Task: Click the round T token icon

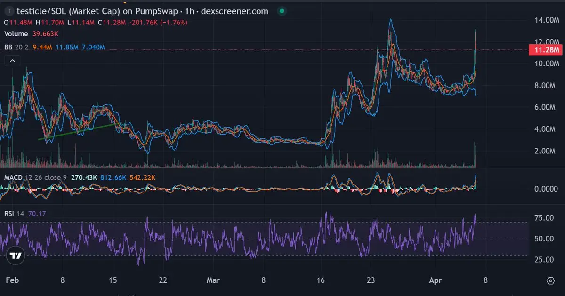Action: tap(9, 11)
